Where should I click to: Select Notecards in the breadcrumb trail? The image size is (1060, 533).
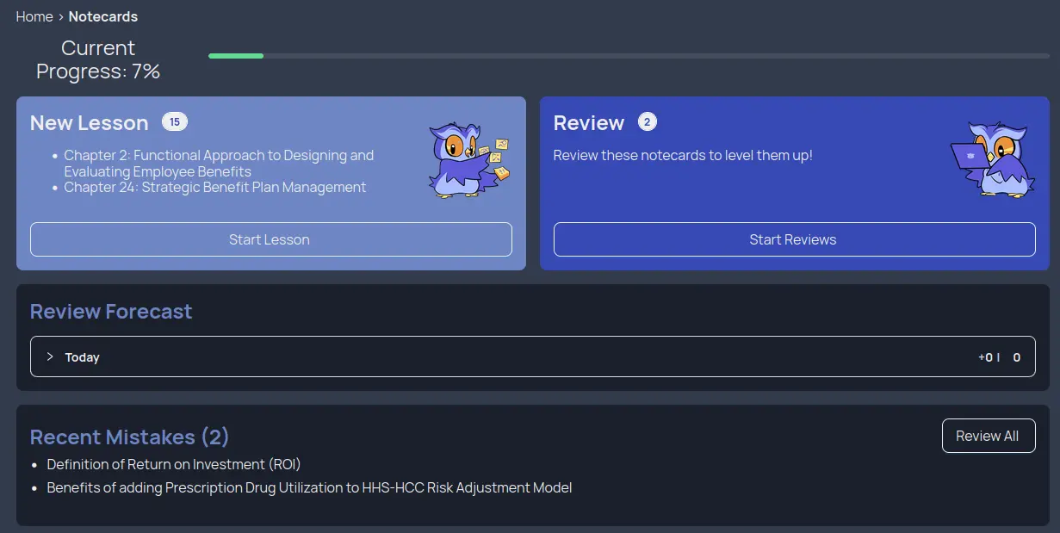(x=102, y=15)
